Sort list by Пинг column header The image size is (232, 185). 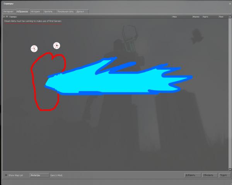[x=223, y=17]
